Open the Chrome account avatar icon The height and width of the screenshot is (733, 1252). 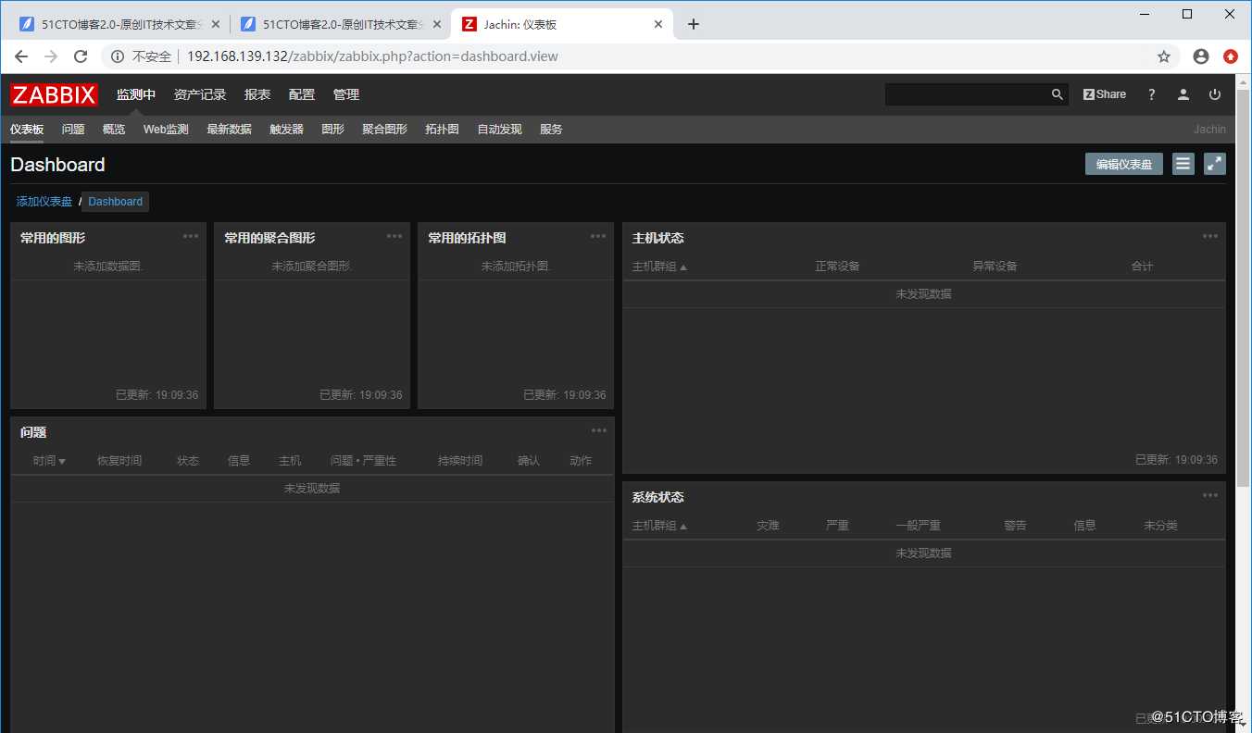(x=1201, y=56)
